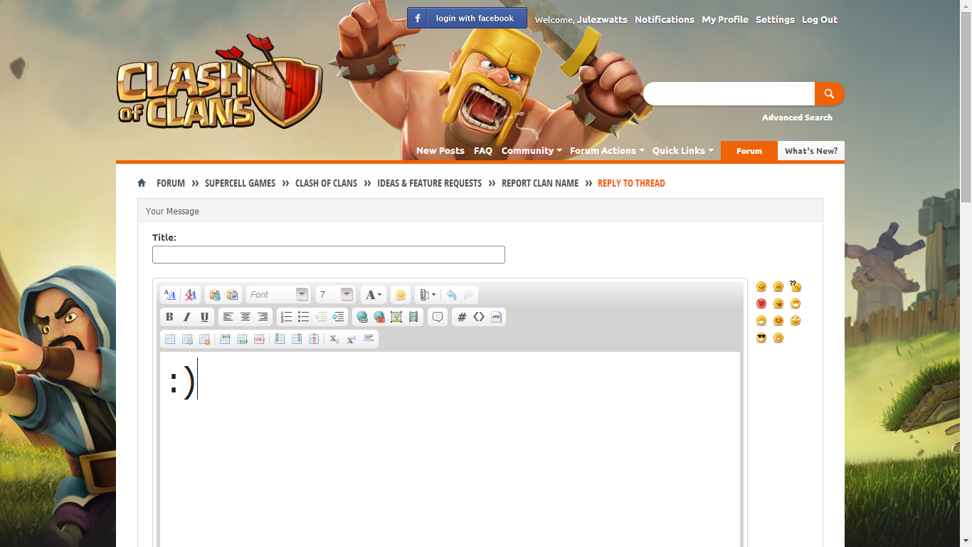Delete the table column icon

click(314, 339)
